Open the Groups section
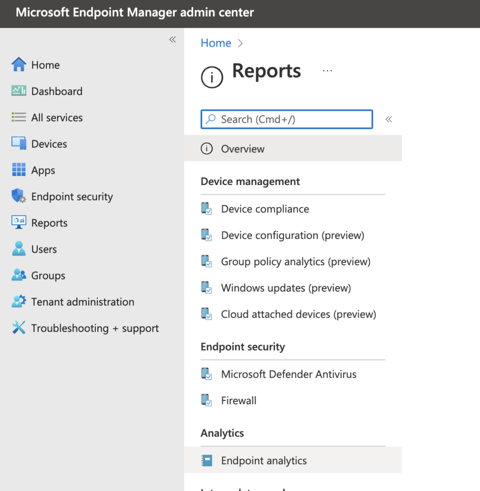Screen dimensions: 480x491 [48, 276]
